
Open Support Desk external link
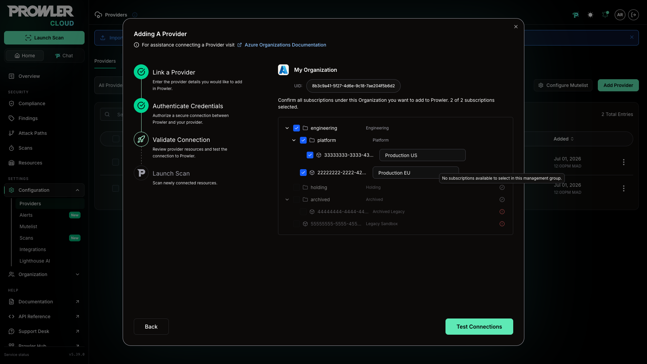pos(44,331)
